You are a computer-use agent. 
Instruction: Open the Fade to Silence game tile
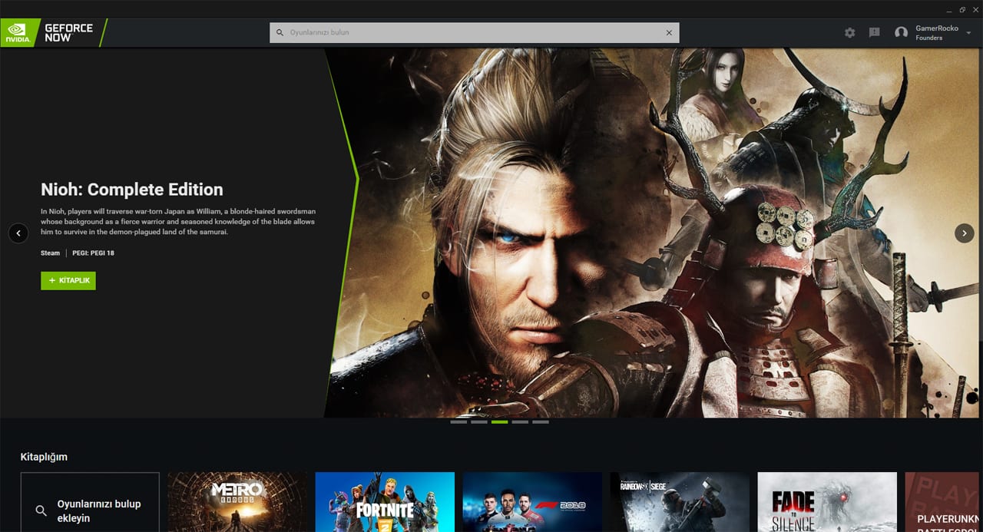(827, 503)
